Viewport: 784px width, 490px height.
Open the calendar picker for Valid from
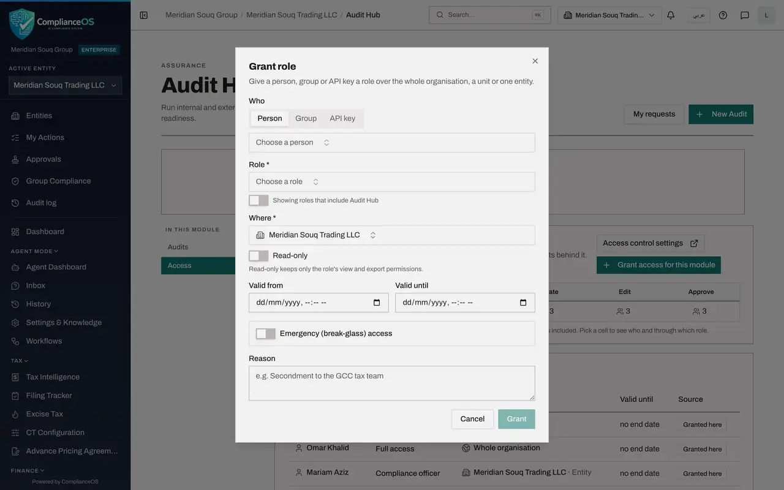tap(377, 303)
